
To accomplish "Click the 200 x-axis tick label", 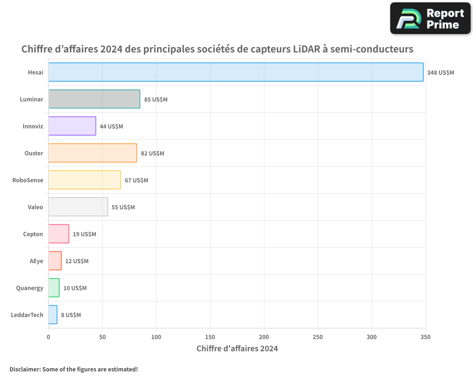I will click(x=264, y=337).
